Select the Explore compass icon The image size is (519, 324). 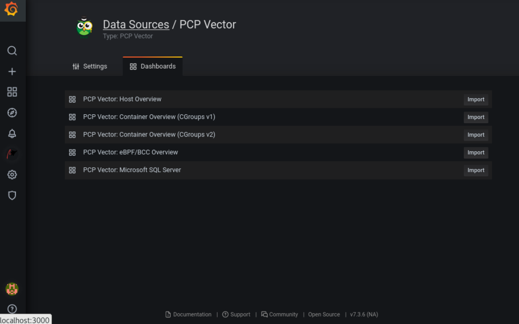click(x=12, y=112)
